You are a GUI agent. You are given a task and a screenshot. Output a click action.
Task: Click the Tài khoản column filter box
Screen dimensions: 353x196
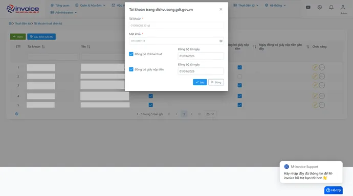tap(53, 57)
